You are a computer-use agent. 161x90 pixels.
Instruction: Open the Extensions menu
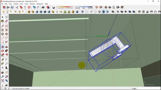pos(40,4)
